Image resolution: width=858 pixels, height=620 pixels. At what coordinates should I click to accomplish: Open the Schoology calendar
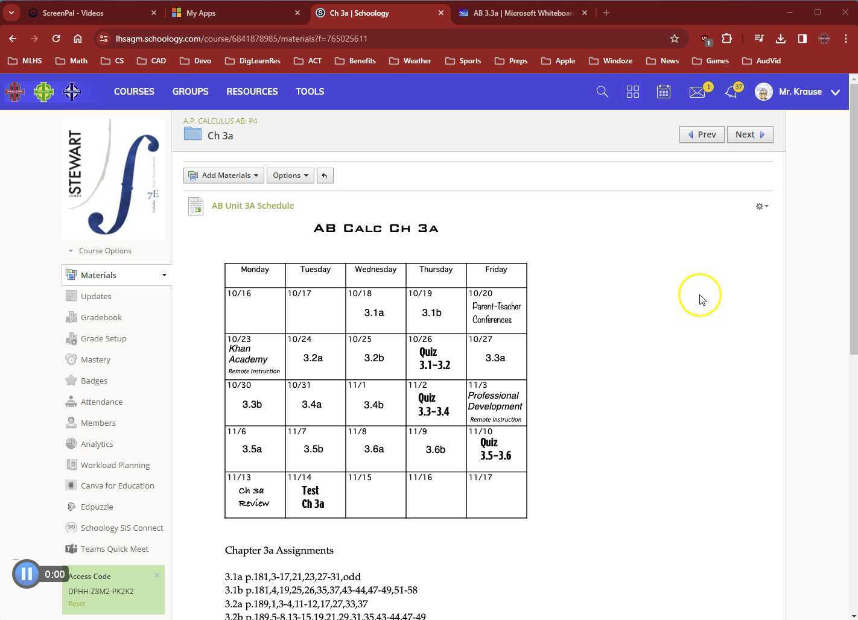coord(664,91)
